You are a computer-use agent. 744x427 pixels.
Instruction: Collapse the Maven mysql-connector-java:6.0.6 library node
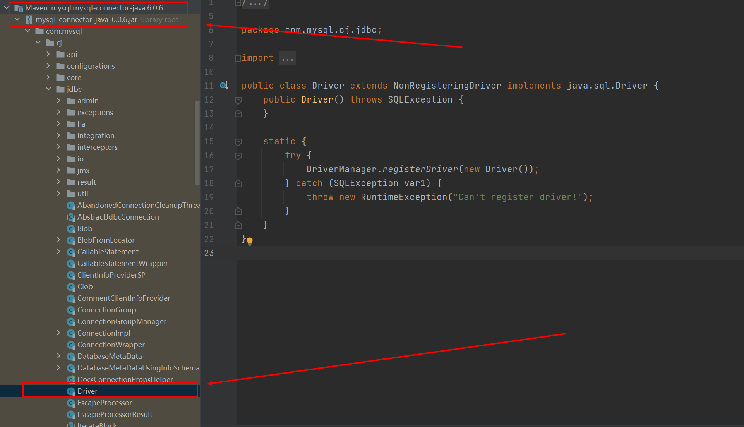pos(7,8)
